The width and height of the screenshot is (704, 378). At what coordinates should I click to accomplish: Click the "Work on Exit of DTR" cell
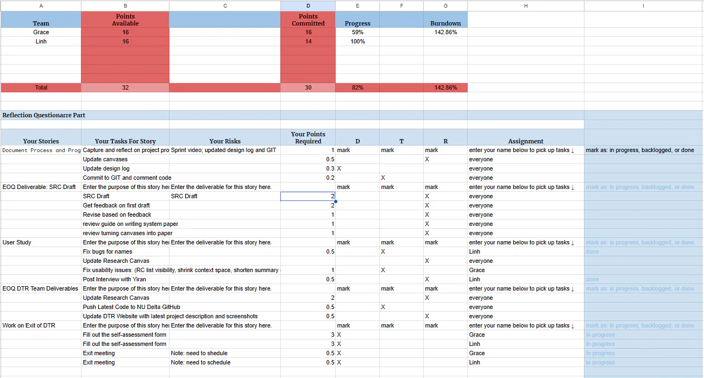point(29,326)
